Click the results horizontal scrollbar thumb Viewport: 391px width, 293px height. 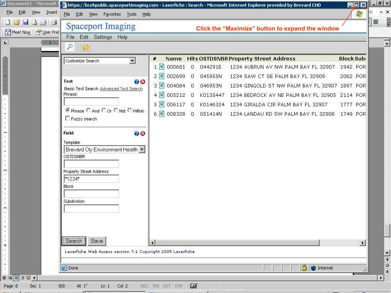[238, 243]
